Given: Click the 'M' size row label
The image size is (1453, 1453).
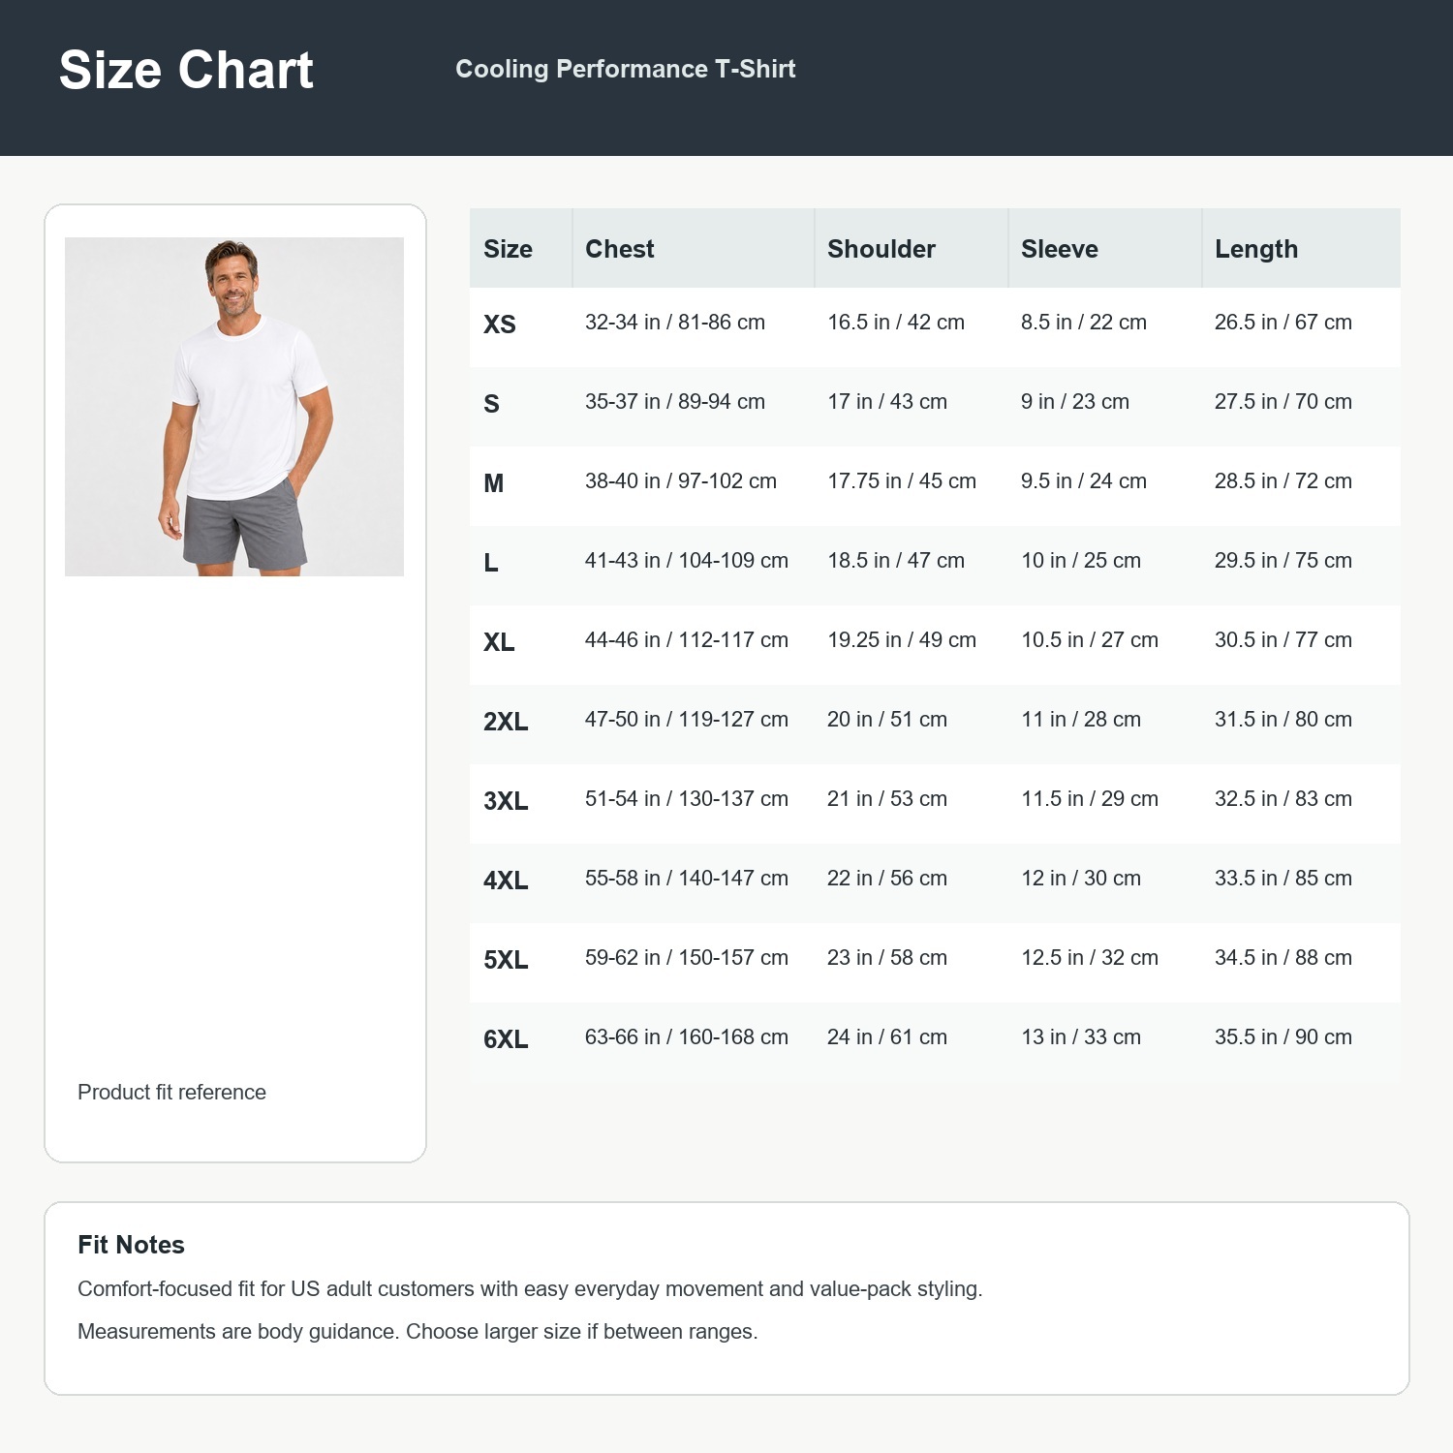Looking at the screenshot, I should (494, 483).
